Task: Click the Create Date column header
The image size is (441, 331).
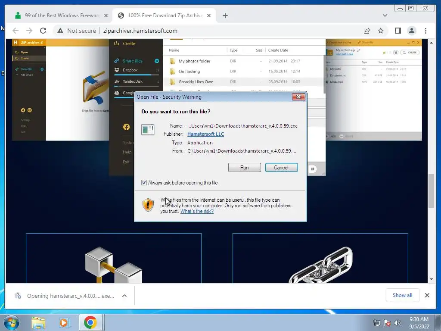Action: [278, 50]
